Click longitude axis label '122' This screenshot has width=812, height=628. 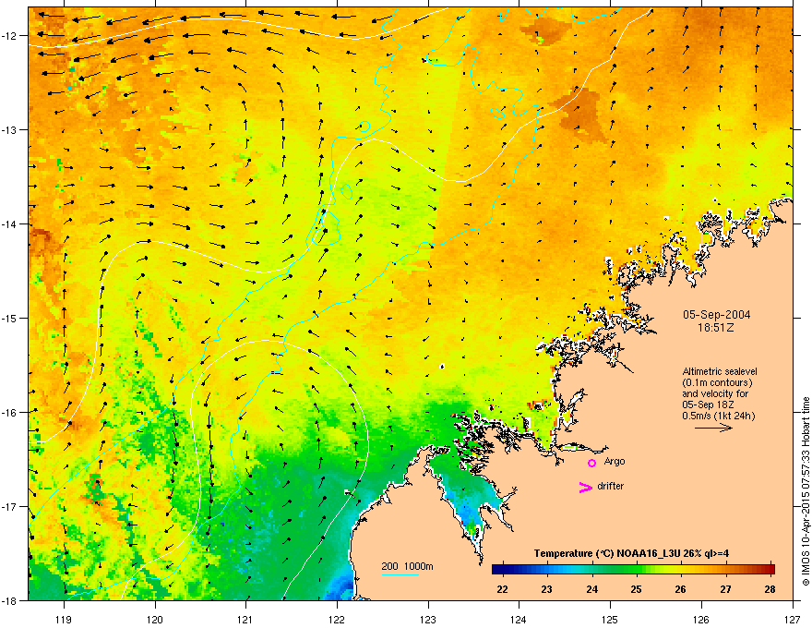pyautogui.click(x=337, y=619)
